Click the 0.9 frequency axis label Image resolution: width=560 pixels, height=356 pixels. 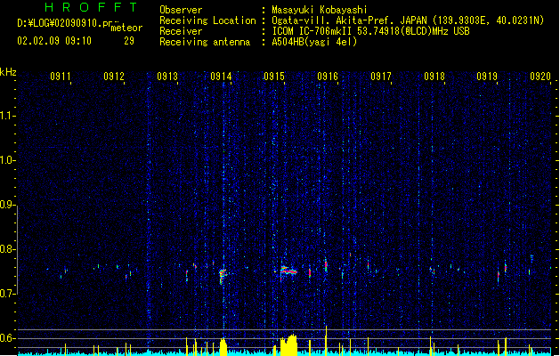click(x=7, y=205)
